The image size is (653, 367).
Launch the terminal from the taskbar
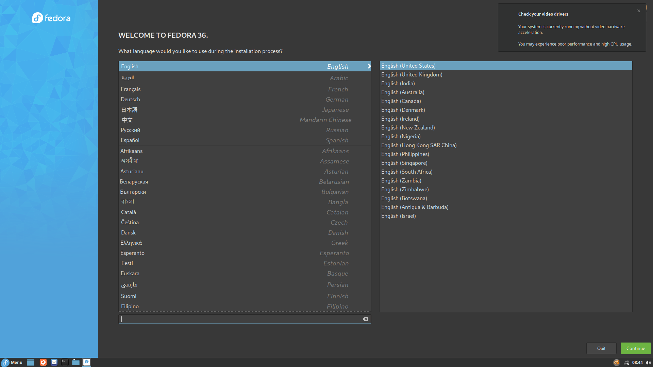point(65,362)
